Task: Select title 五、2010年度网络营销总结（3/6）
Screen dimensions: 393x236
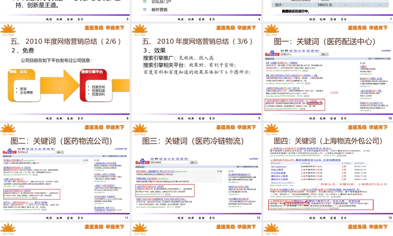Action: pos(198,41)
